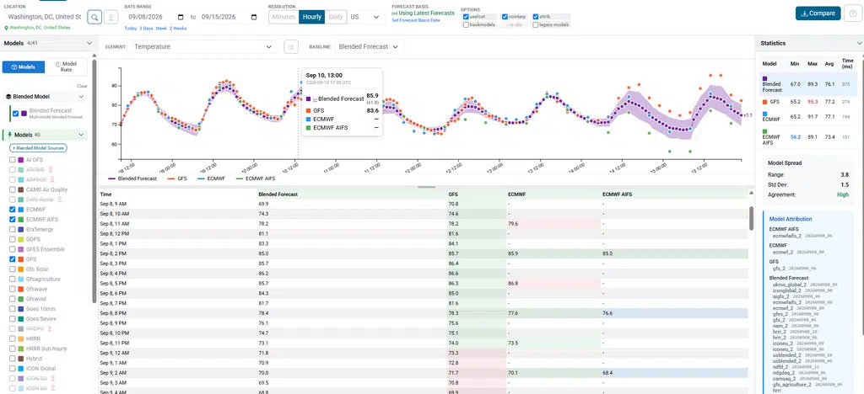Click the location search magnifier icon

pos(94,17)
